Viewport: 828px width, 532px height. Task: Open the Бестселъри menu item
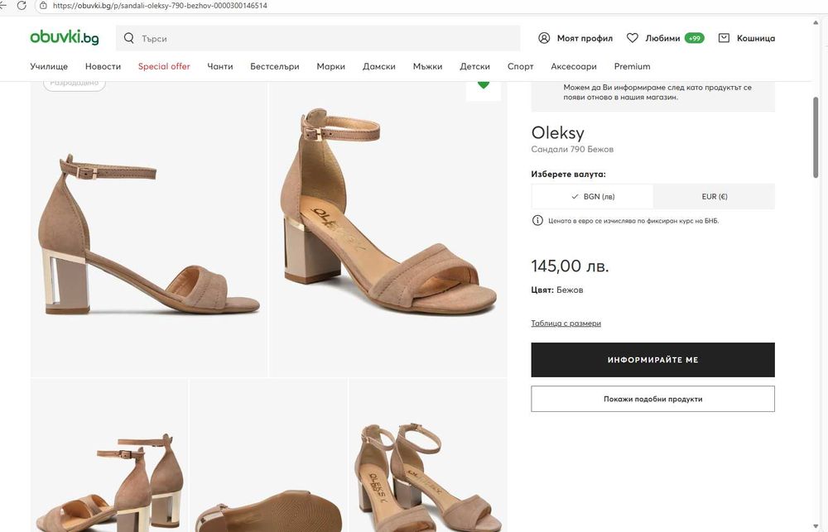pos(274,66)
